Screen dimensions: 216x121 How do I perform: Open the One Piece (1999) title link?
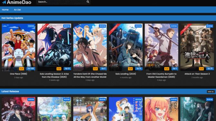[x=18, y=74]
